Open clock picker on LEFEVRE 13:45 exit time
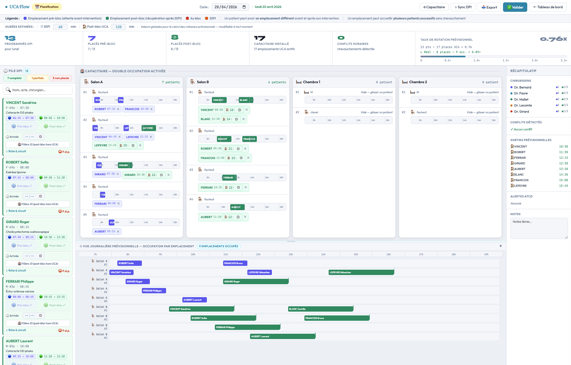Viewport: 571px width, 365px height. [x=133, y=145]
